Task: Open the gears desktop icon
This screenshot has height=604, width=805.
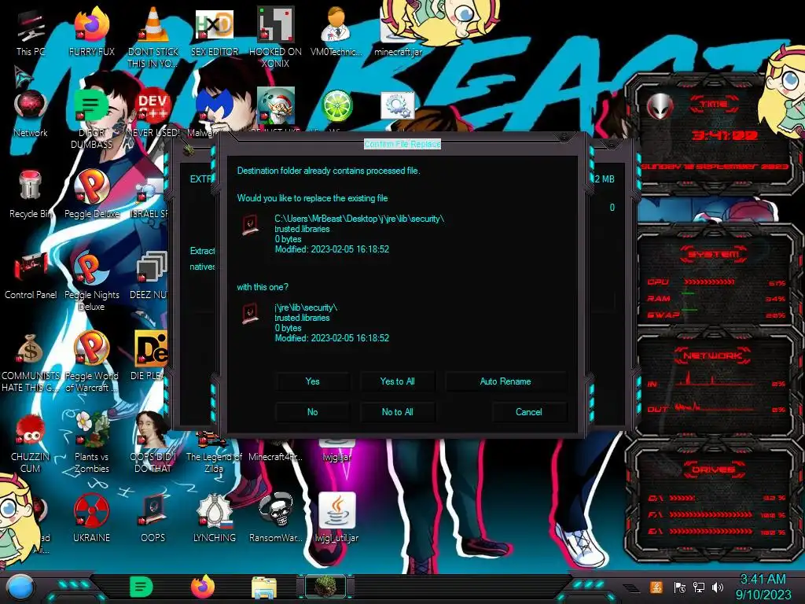Action: coord(397,106)
